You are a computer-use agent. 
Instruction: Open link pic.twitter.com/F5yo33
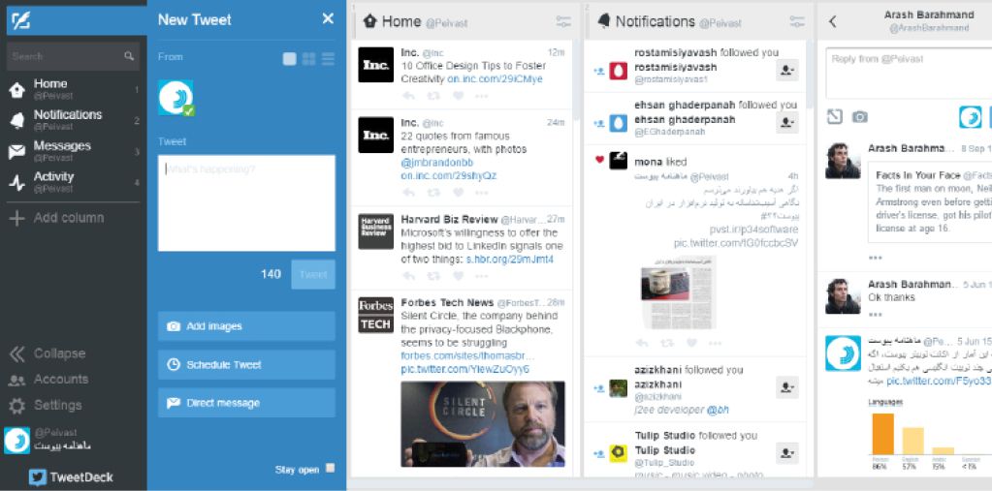[x=939, y=381]
